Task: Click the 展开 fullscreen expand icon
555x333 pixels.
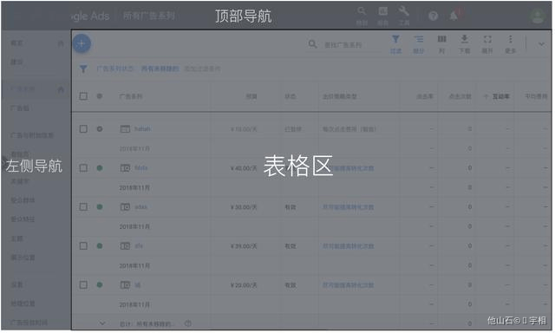Action: coord(487,39)
